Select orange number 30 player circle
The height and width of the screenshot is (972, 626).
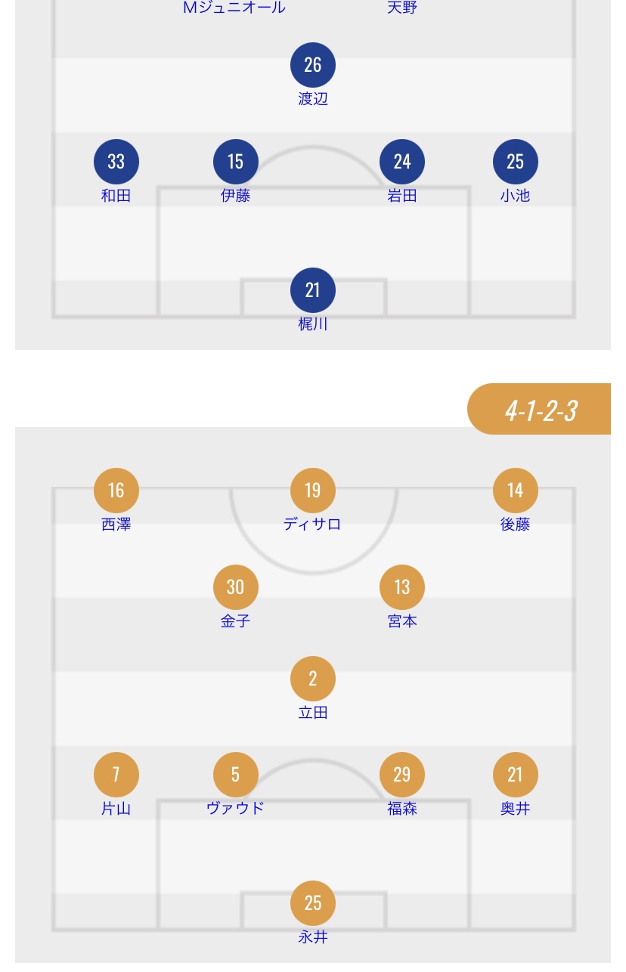[x=236, y=587]
